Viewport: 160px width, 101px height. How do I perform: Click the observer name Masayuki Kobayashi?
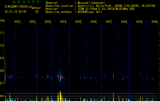(x=91, y=3)
